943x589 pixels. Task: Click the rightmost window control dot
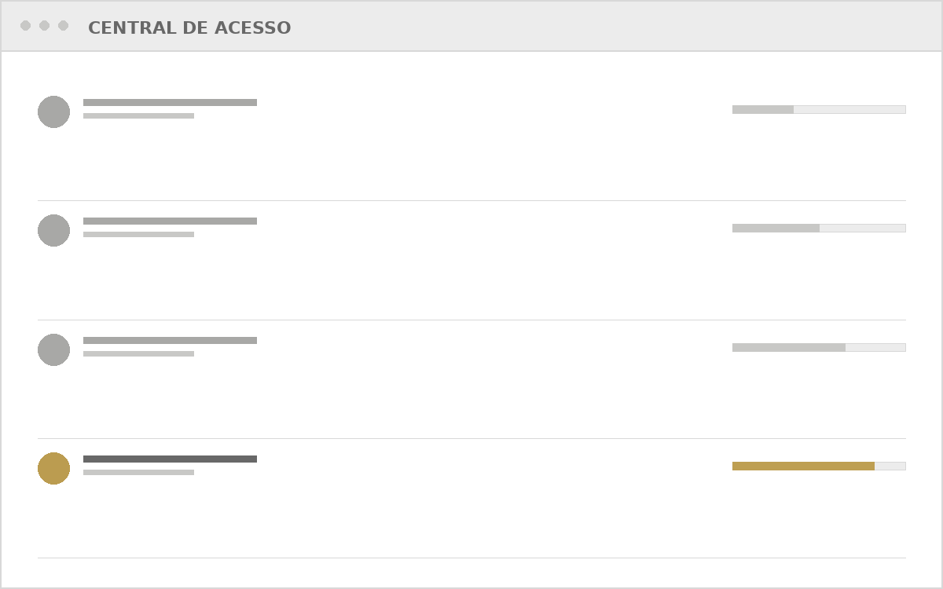[63, 26]
